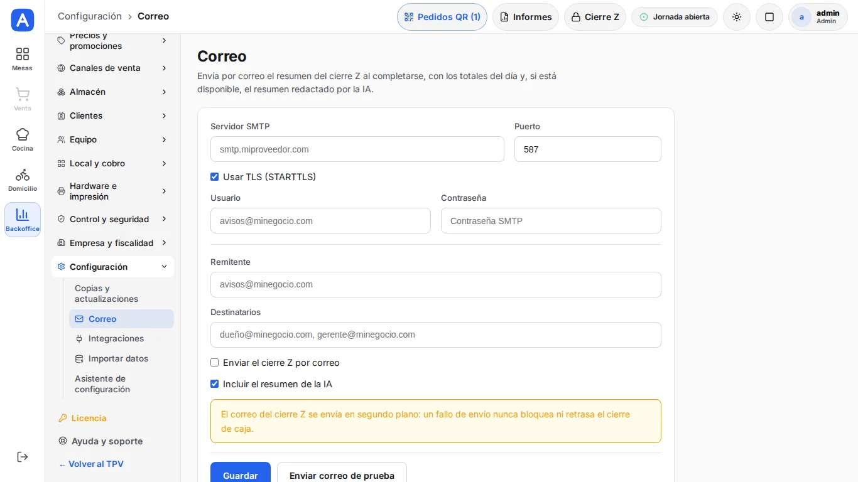Click the Destinatarios input field
858x482 pixels.
tap(436, 335)
